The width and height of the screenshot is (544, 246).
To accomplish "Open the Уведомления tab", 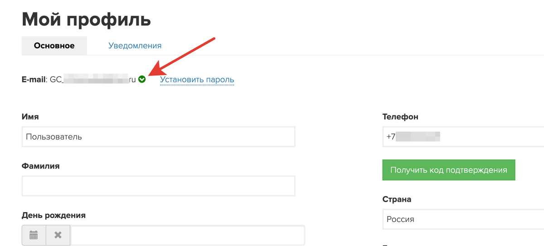I will tap(135, 46).
